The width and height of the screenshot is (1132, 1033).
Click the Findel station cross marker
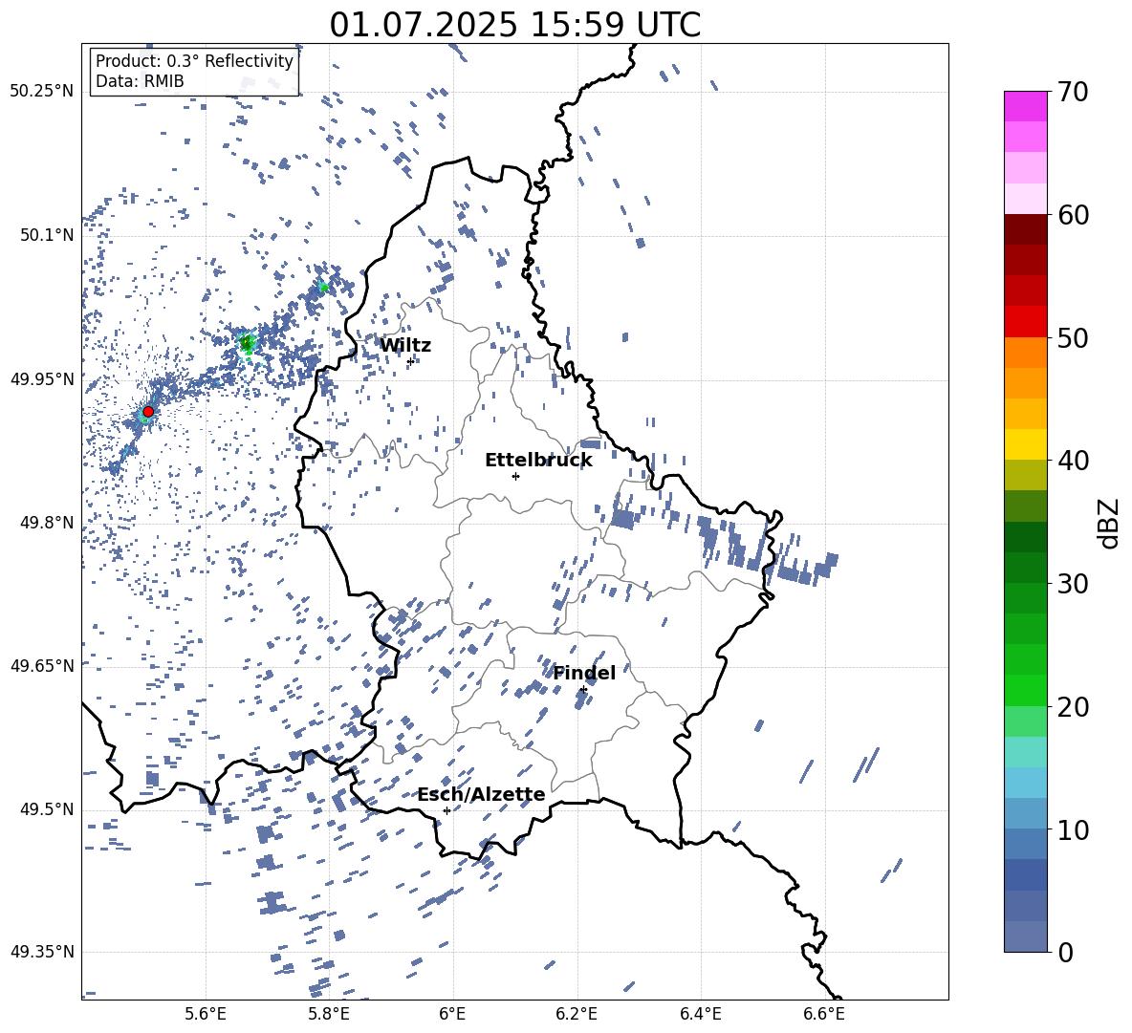click(583, 690)
